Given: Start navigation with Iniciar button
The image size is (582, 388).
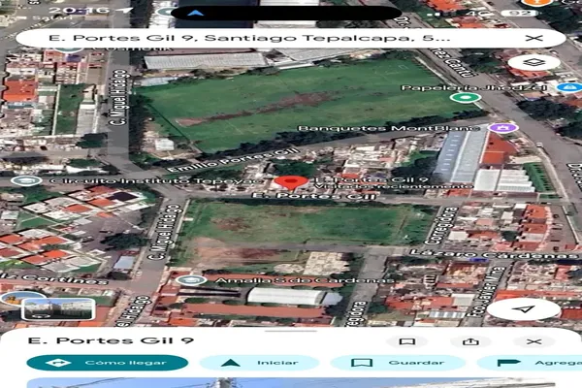Looking at the screenshot, I should 259,363.
